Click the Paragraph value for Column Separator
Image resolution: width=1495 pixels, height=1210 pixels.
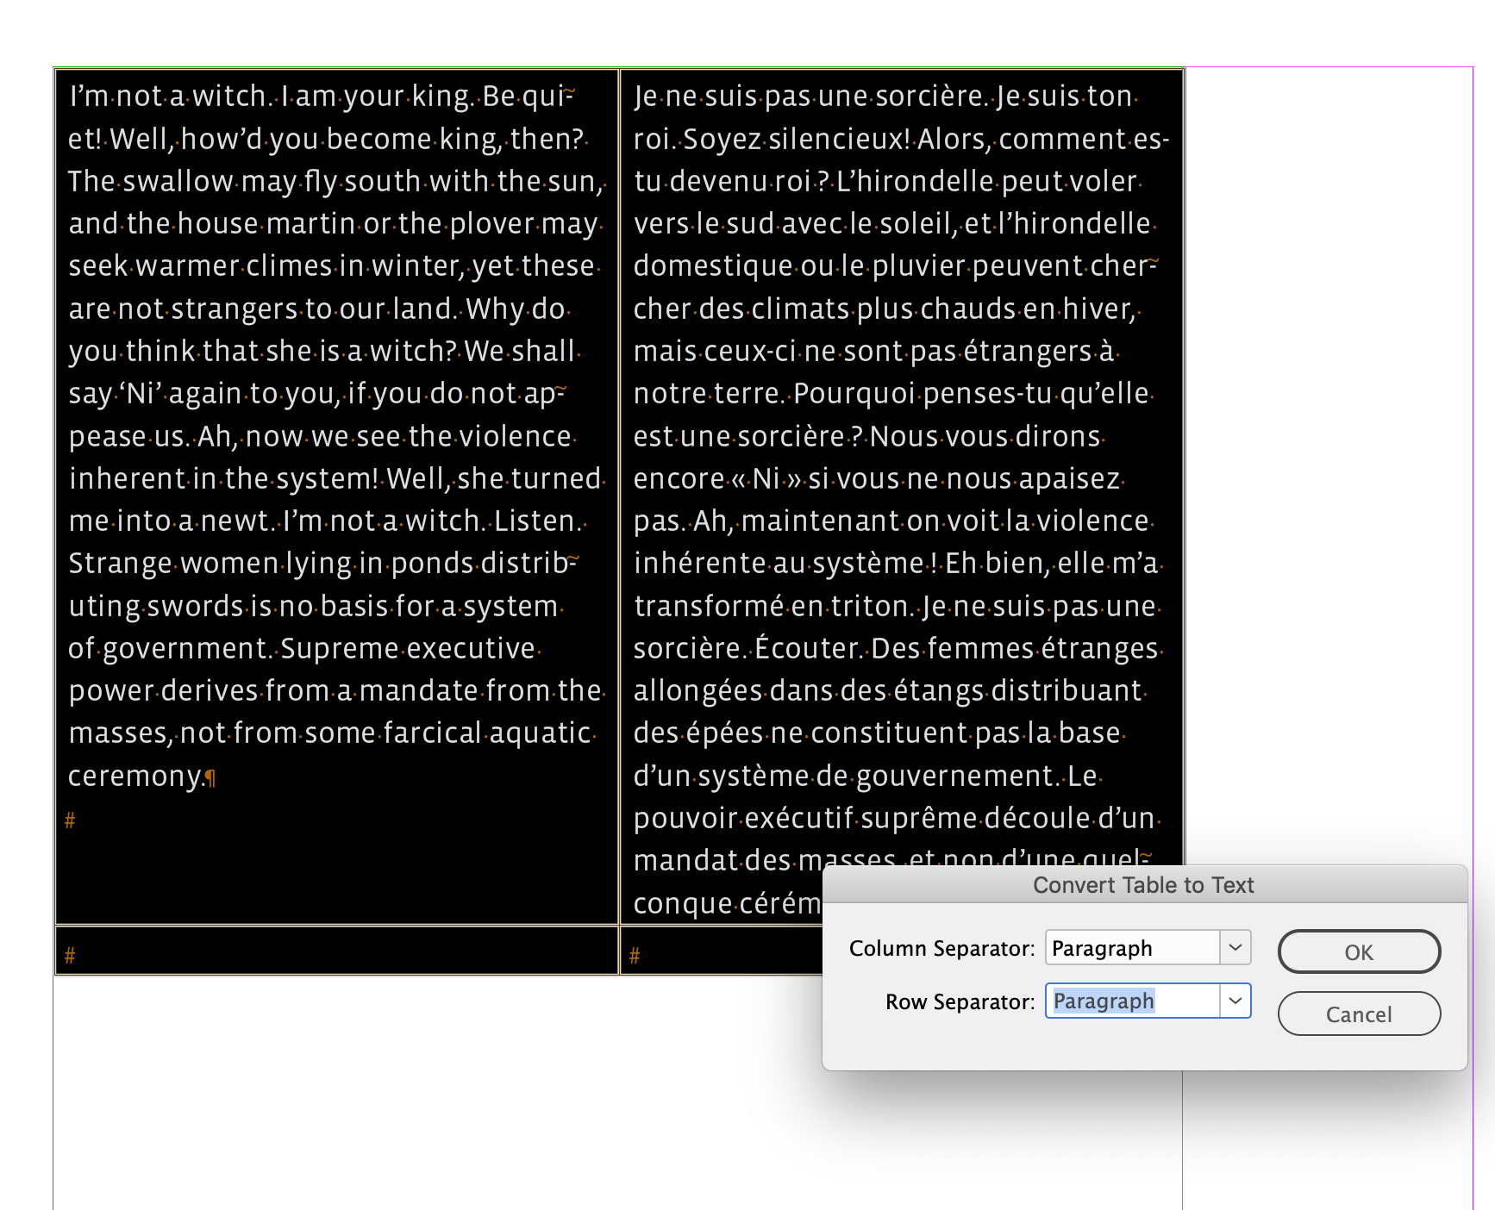(1102, 947)
